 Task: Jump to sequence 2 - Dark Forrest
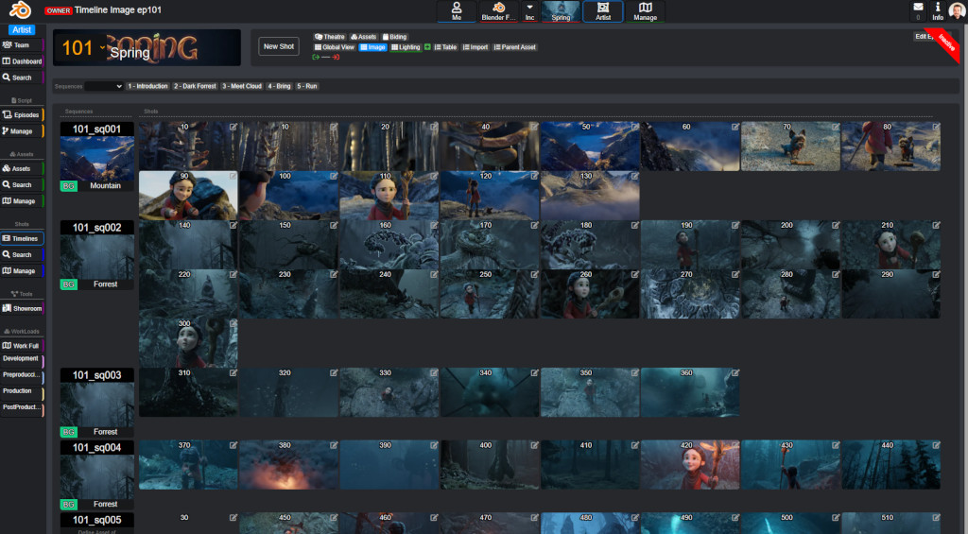[x=195, y=86]
